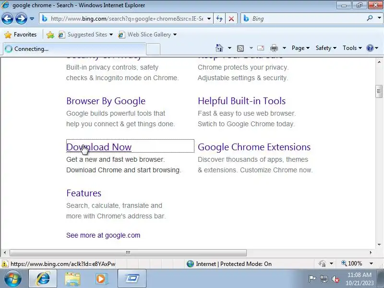Click the 100% zoom level button
The image size is (384, 288).
(352, 264)
